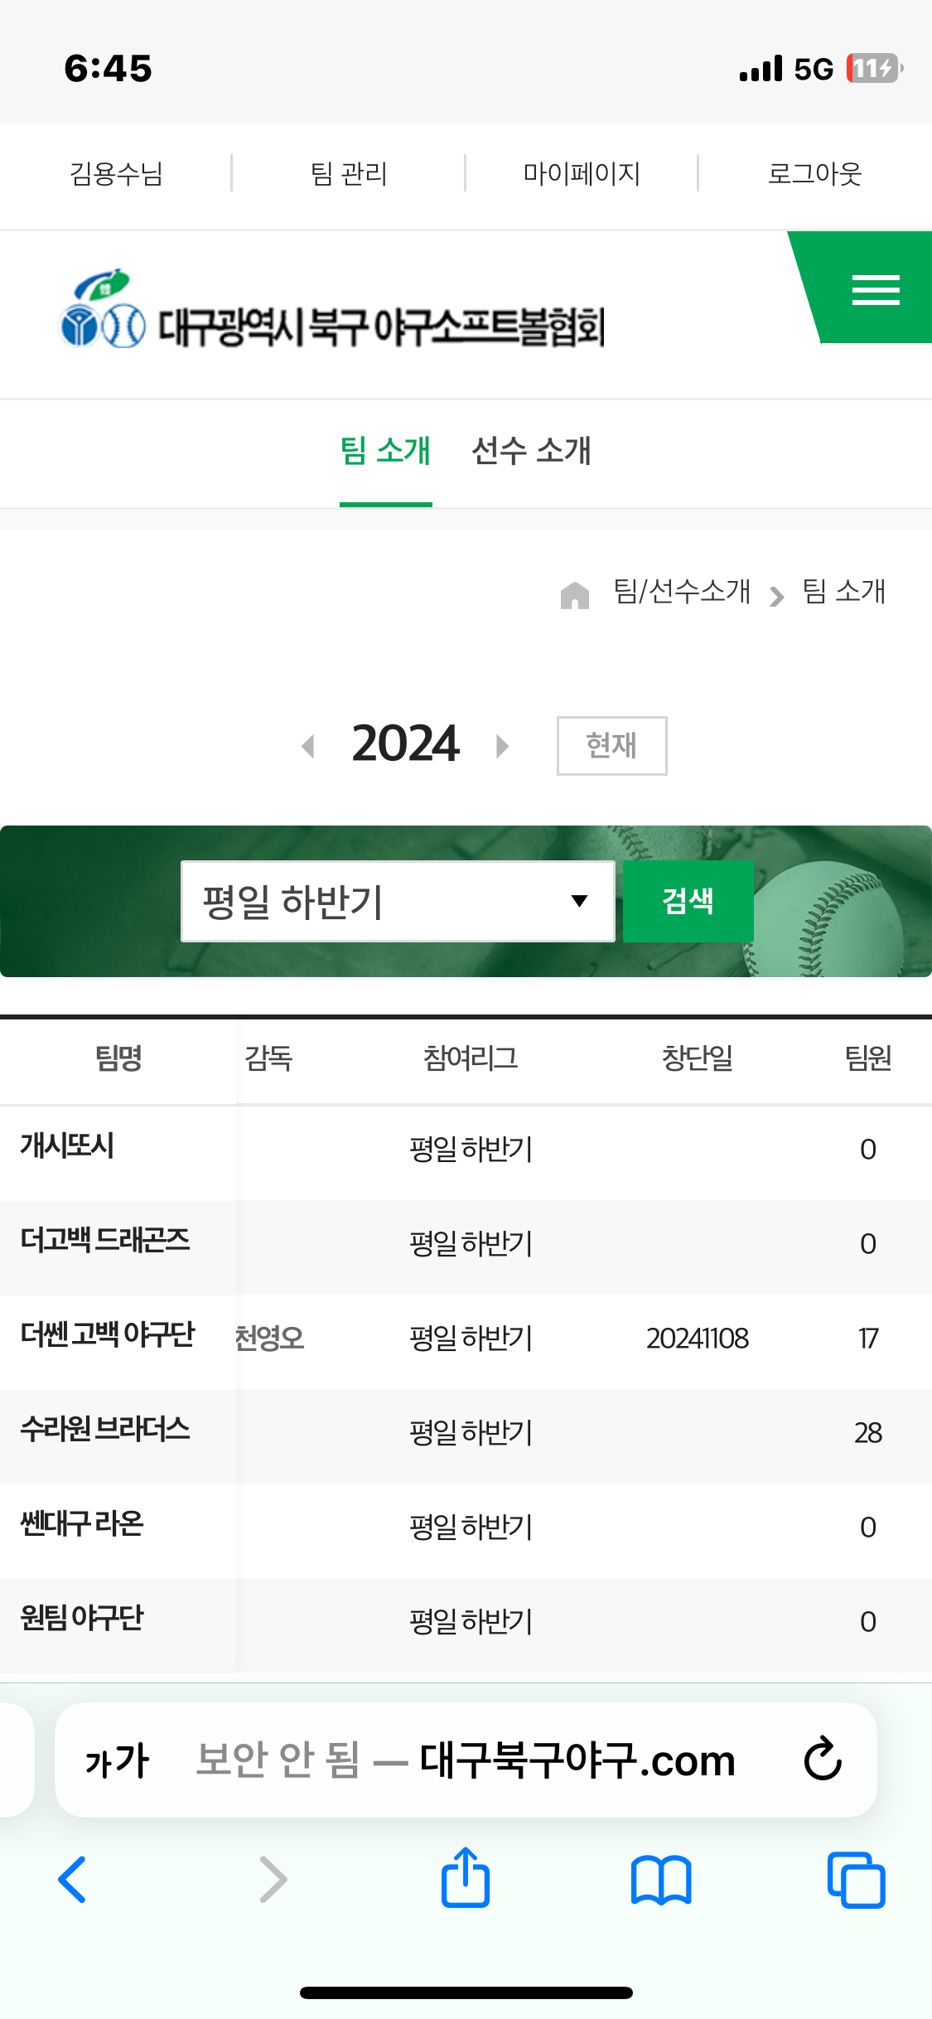Go to previous year from 2024
The width and height of the screenshot is (932, 2019).
(x=308, y=746)
